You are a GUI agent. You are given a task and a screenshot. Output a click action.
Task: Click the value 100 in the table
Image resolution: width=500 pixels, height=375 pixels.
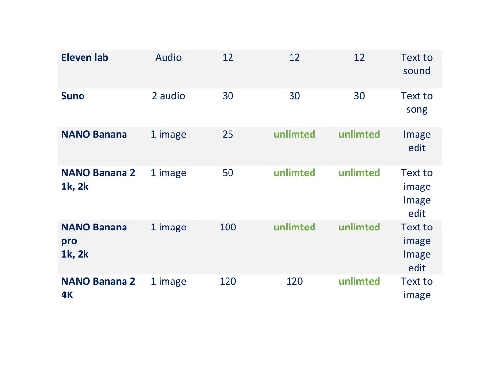[x=228, y=228]
